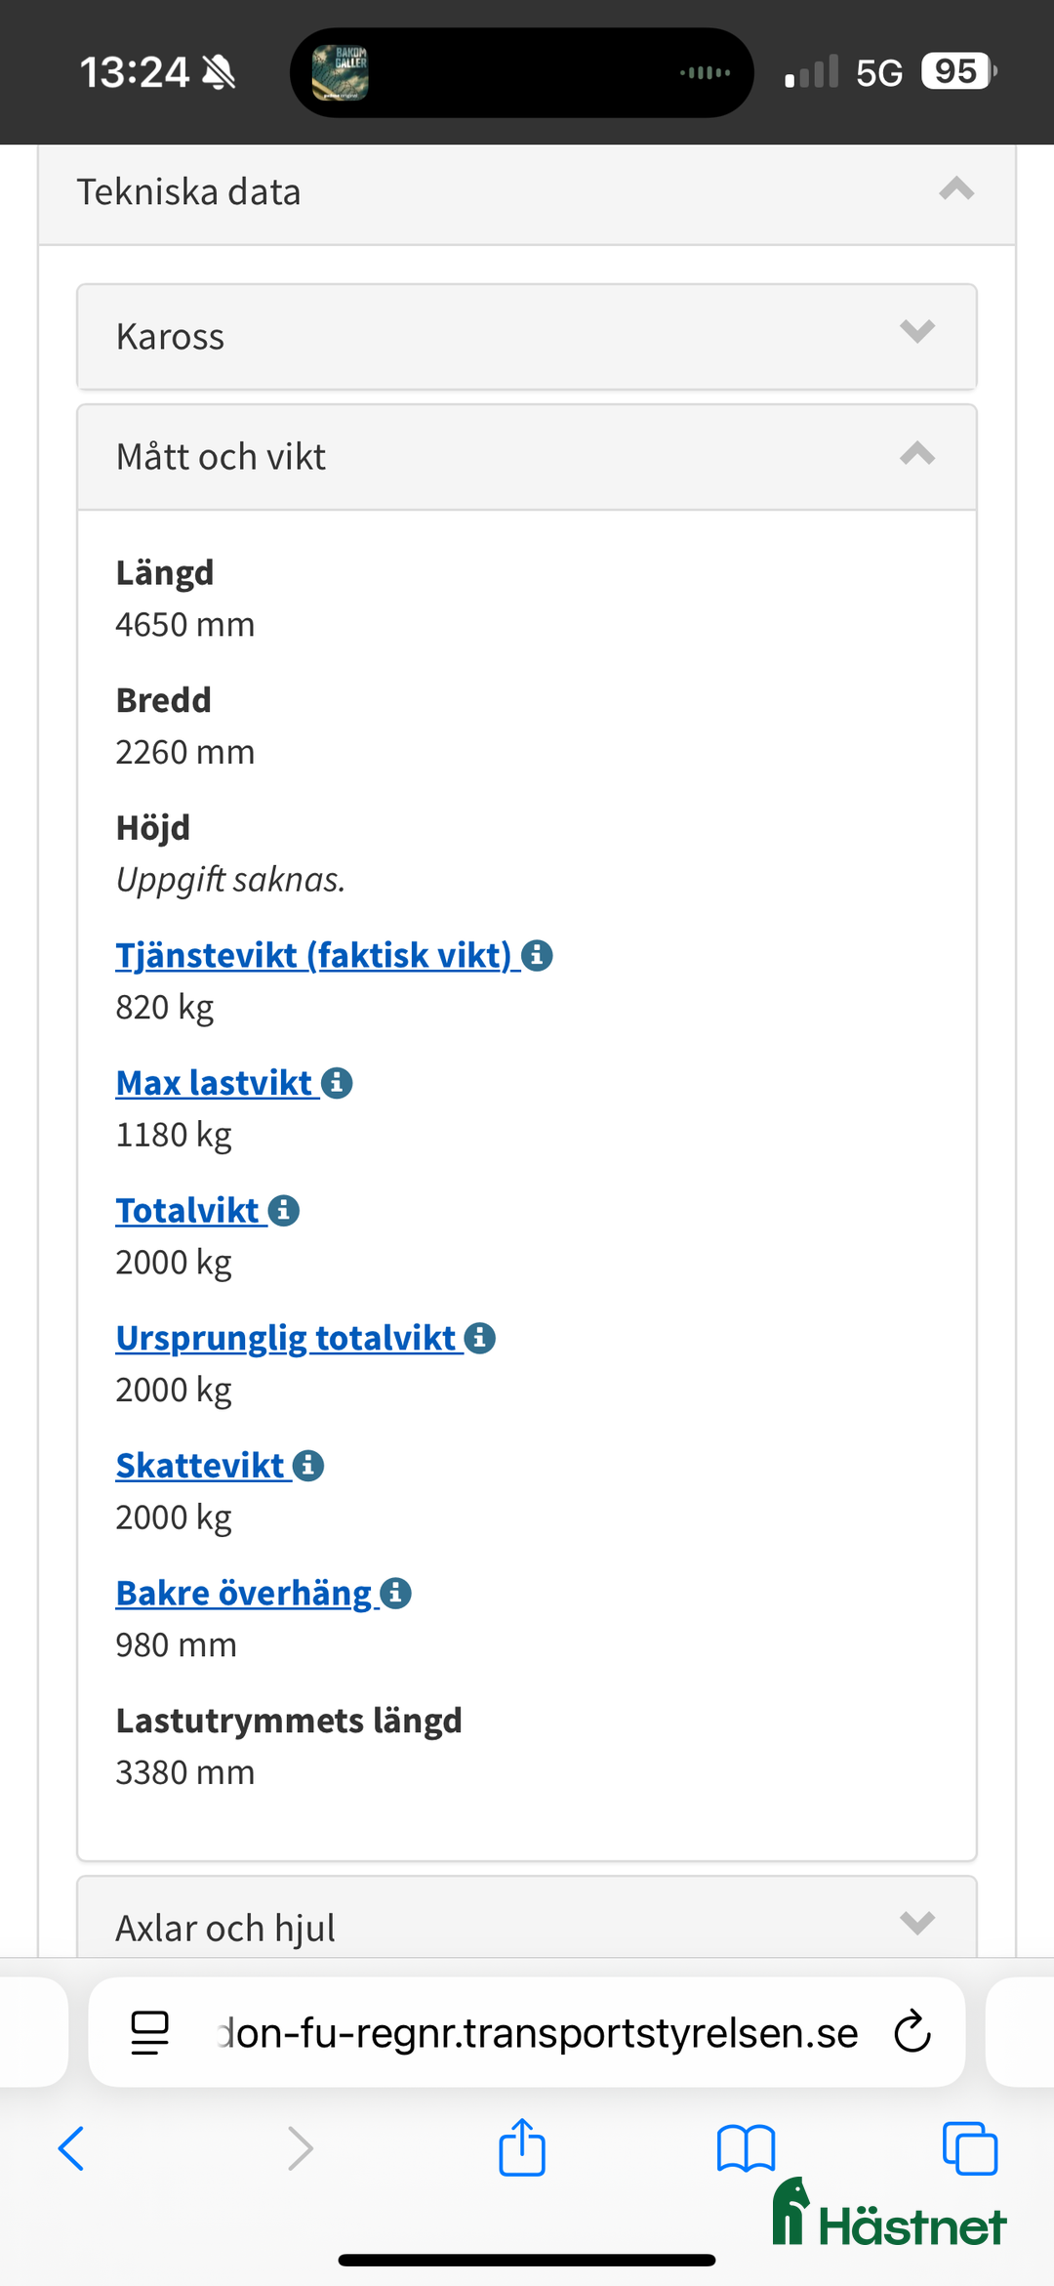1054x2286 pixels.
Task: Tap the info icon next to Max lastvikt
Action: [337, 1083]
